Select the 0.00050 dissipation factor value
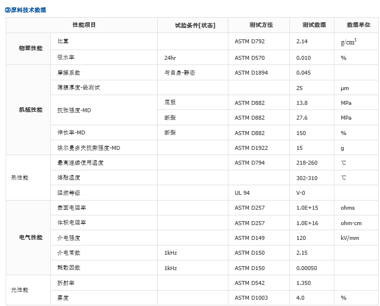The width and height of the screenshot is (380, 306). [x=308, y=267]
